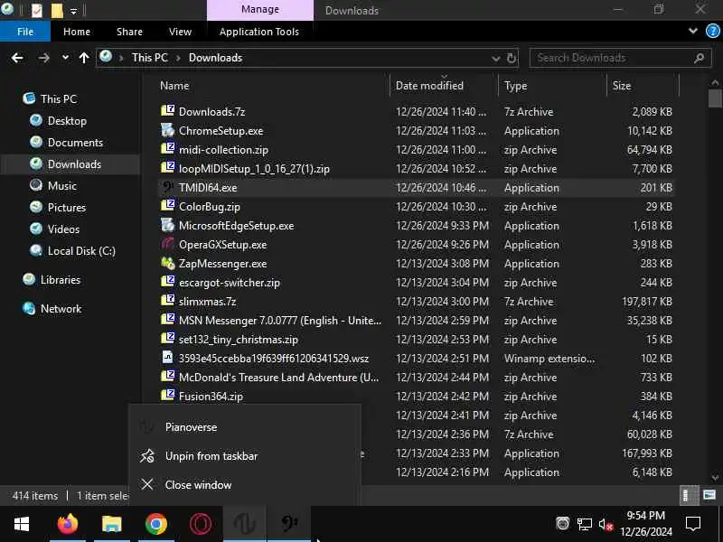Open the Application Tools tab

coord(259,32)
